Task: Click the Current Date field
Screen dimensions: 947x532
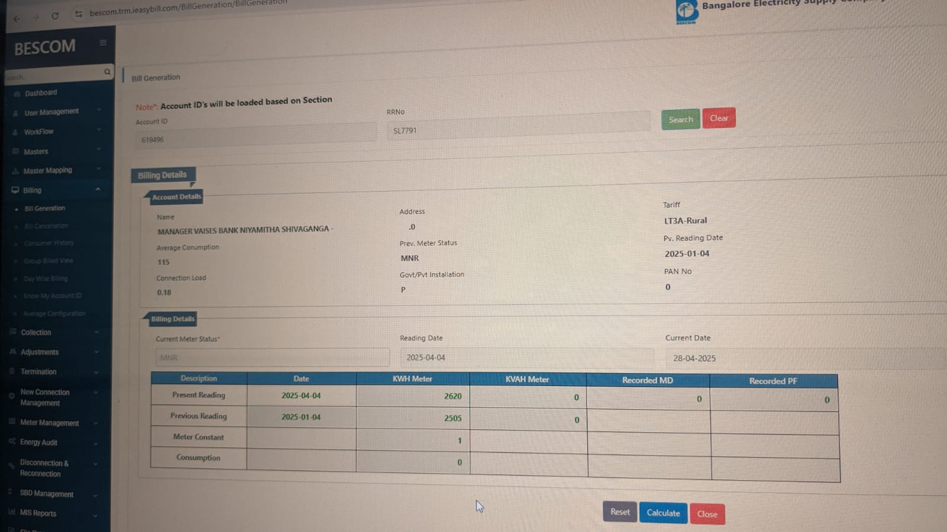Action: (805, 359)
